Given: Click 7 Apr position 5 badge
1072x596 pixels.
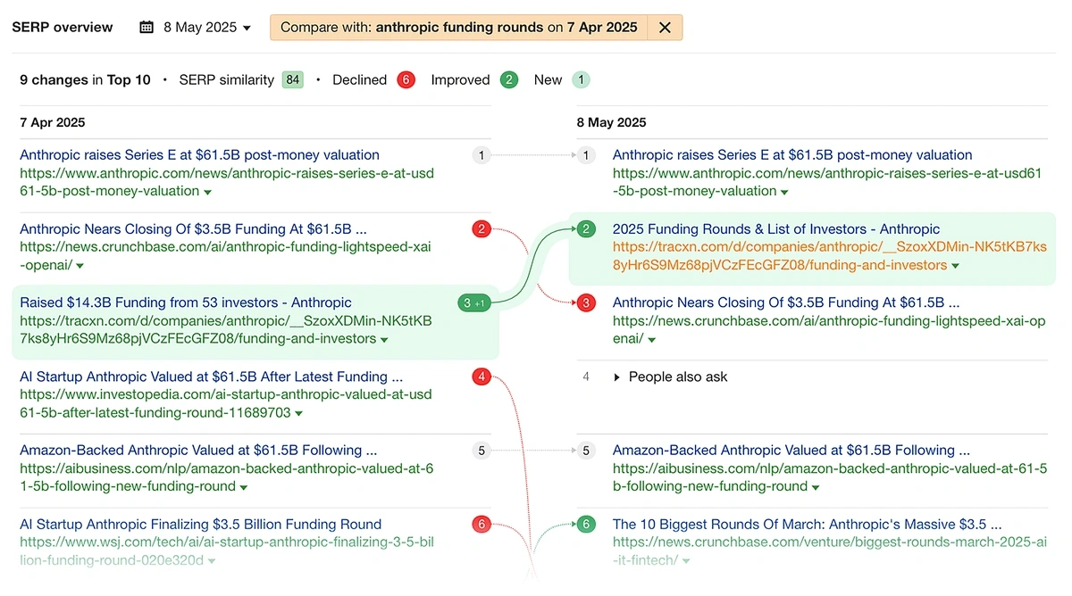Looking at the screenshot, I should (482, 451).
